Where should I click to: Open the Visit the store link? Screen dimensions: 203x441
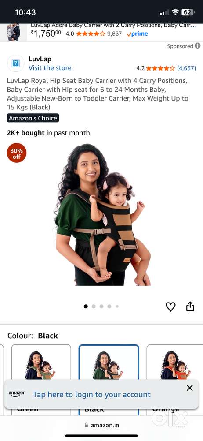[50, 68]
